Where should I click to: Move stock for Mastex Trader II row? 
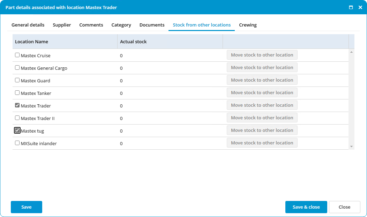click(x=262, y=118)
